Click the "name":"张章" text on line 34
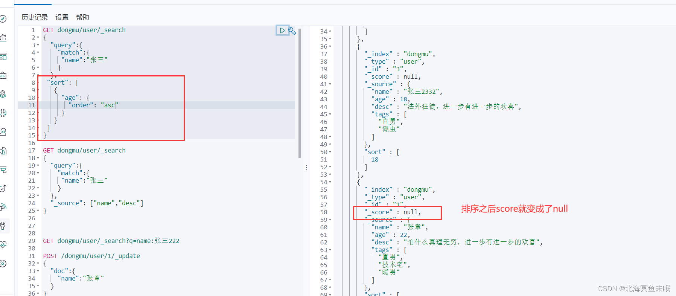The height and width of the screenshot is (296, 676). tap(81, 279)
